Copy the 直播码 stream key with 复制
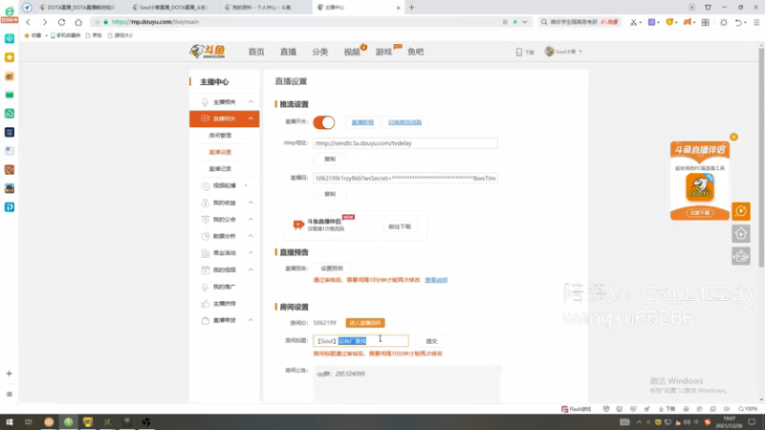This screenshot has width=765, height=430. [x=330, y=194]
